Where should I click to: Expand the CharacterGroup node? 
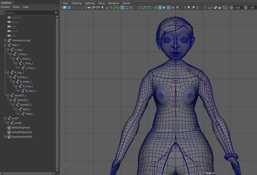pyautogui.click(x=5, y=41)
